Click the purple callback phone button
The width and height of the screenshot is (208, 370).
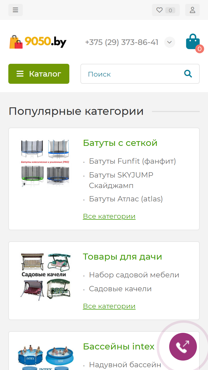183,347
